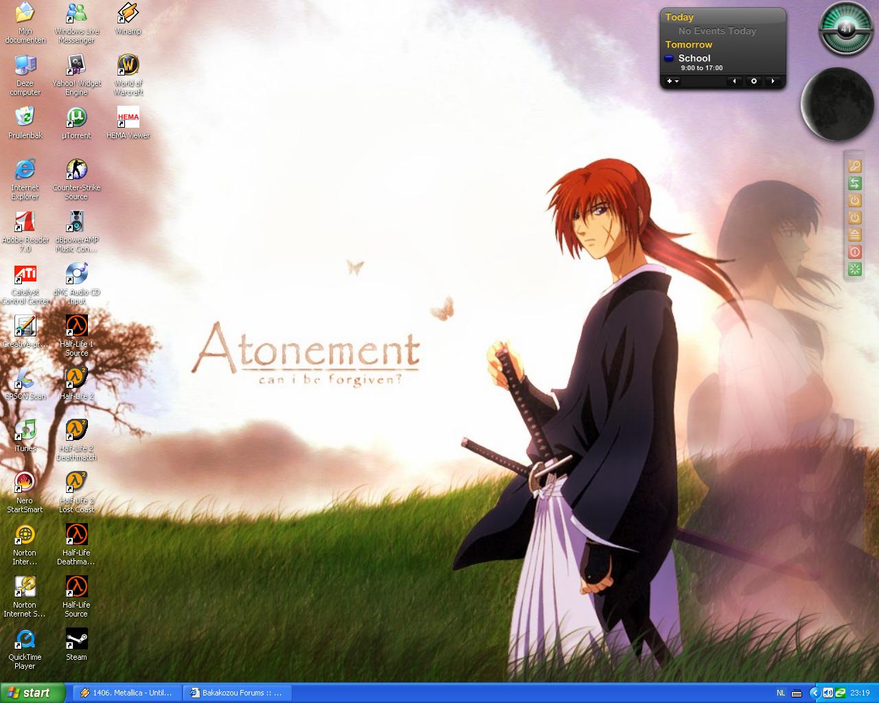Click the keyboard icon in taskbar
Screen dimensions: 879x703
[x=797, y=693]
